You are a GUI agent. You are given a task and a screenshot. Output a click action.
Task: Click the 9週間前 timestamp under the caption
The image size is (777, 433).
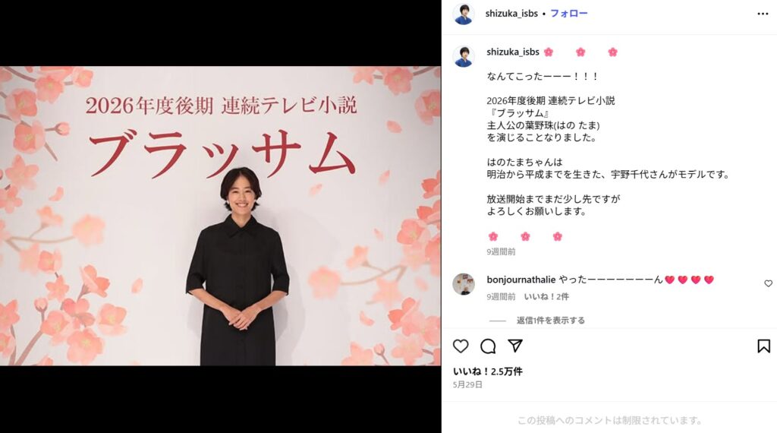pos(501,252)
